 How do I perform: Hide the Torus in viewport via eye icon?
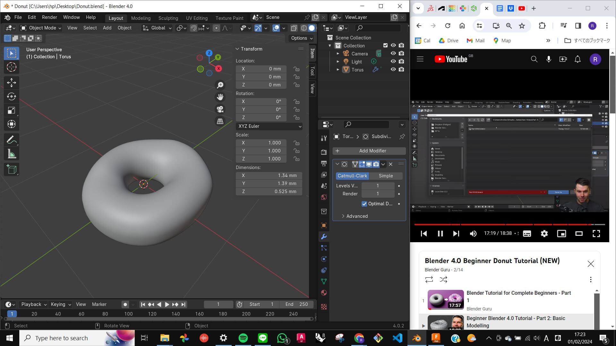point(393,70)
